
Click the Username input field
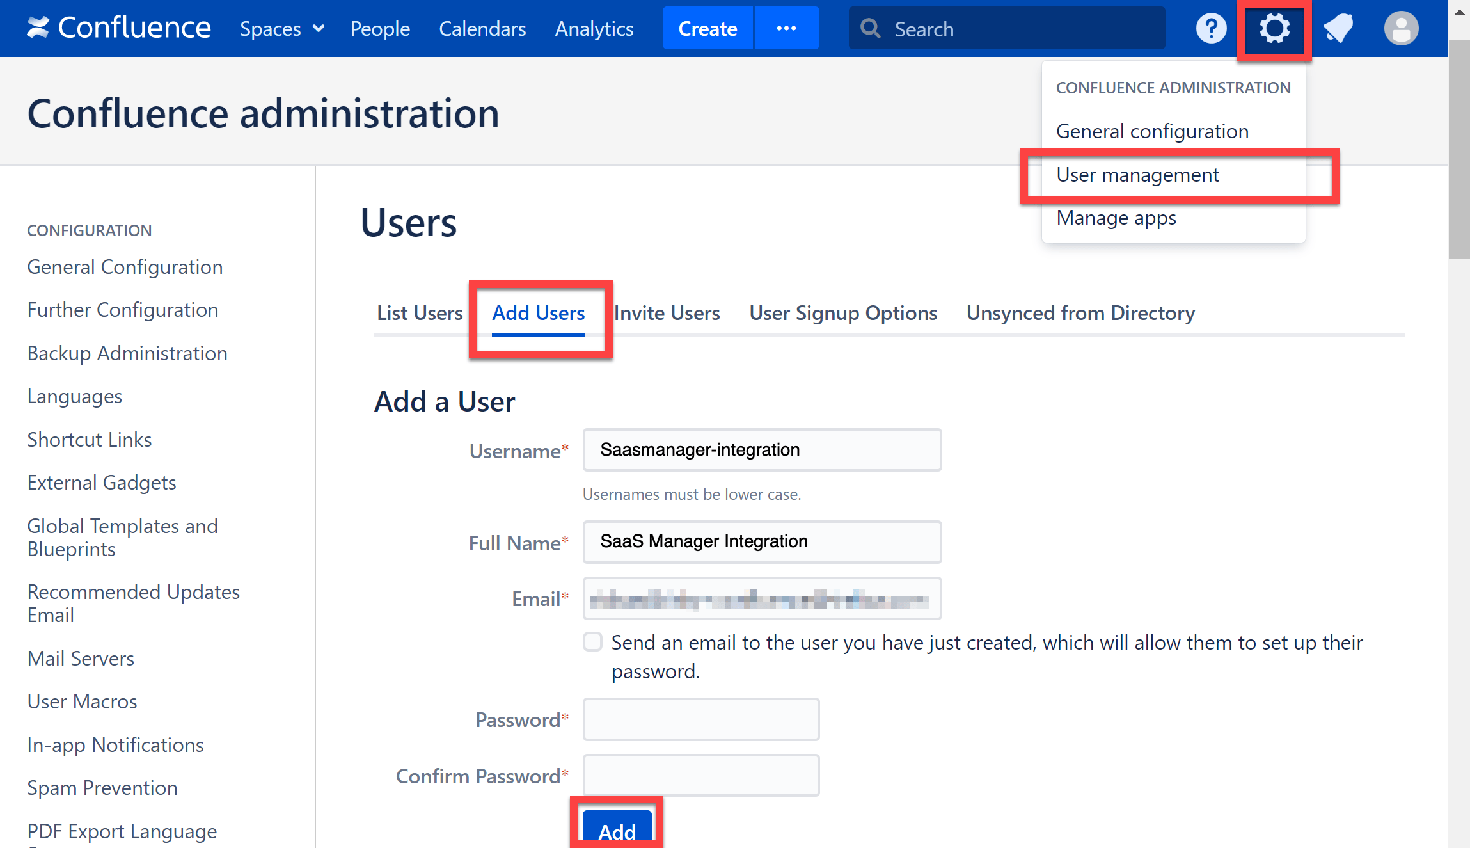pos(762,450)
